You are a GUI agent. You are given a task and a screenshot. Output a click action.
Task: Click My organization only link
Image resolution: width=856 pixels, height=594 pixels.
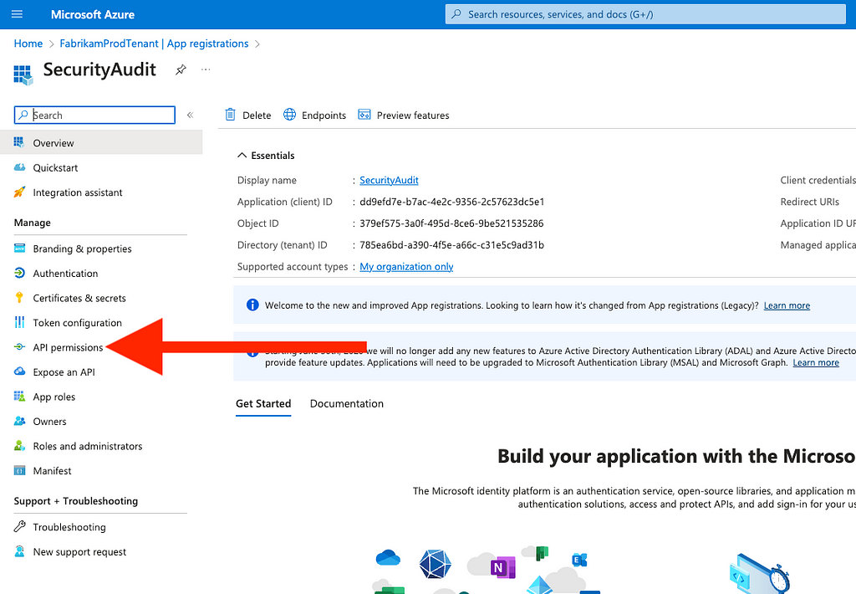[x=406, y=267]
